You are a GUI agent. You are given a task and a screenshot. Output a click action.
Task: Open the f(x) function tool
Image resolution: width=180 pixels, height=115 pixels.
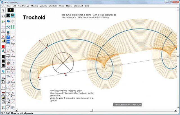coord(8,41)
